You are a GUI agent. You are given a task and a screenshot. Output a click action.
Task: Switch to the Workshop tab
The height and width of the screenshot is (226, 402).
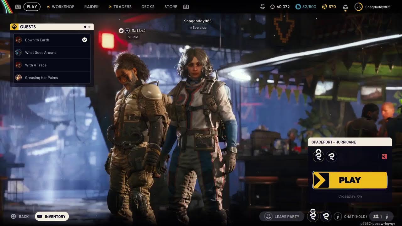point(63,7)
